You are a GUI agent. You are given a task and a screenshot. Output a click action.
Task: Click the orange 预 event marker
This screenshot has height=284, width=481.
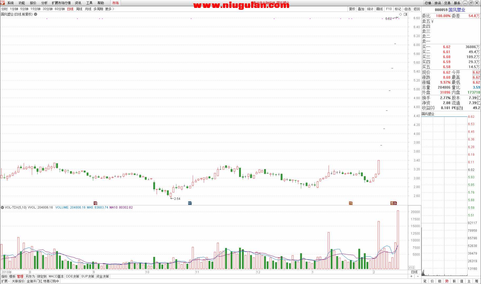[x=351, y=203]
